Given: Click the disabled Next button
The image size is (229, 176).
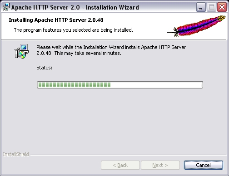Looking at the screenshot, I should 160,165.
